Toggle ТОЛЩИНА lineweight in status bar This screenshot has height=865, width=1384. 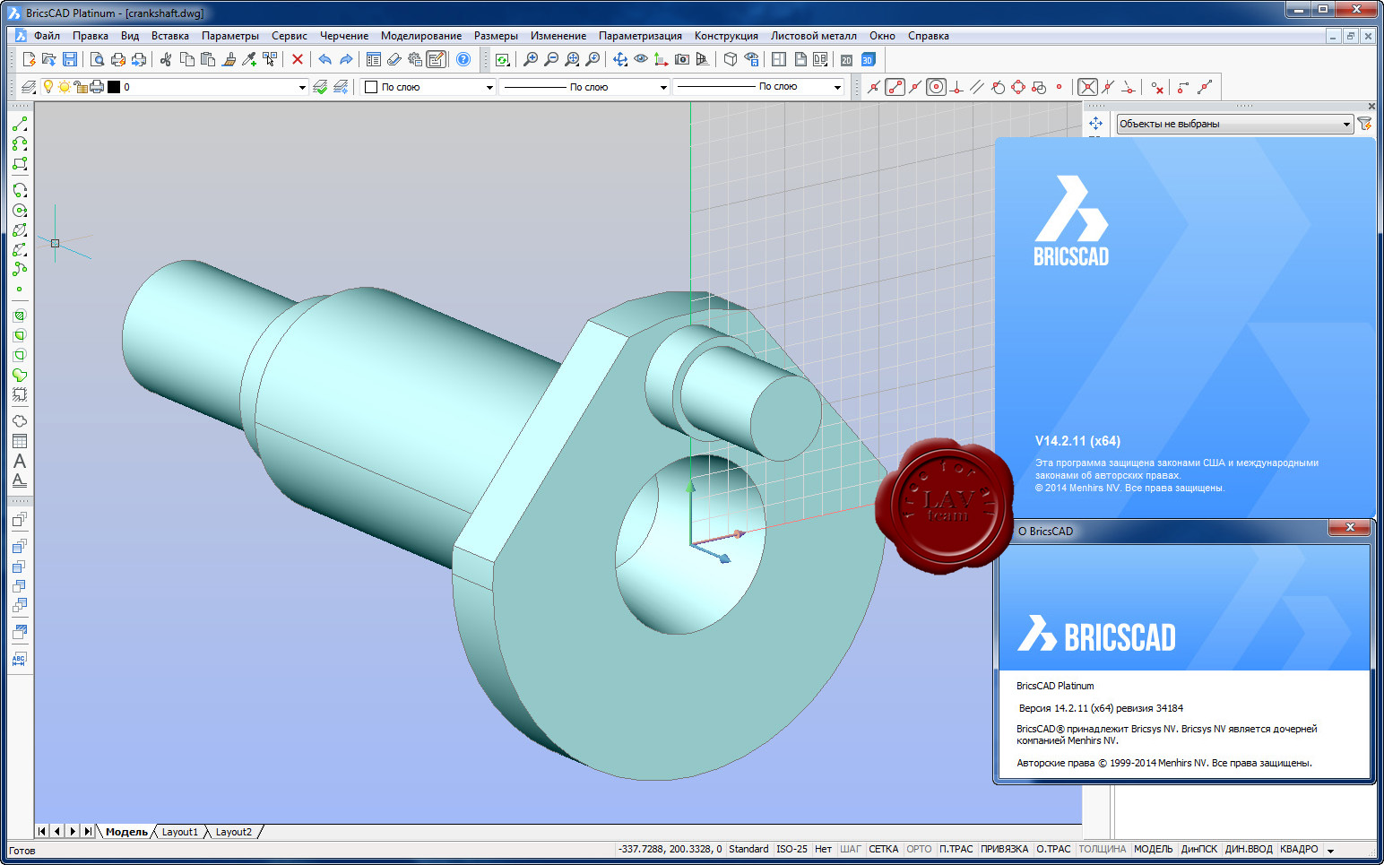(x=1102, y=849)
